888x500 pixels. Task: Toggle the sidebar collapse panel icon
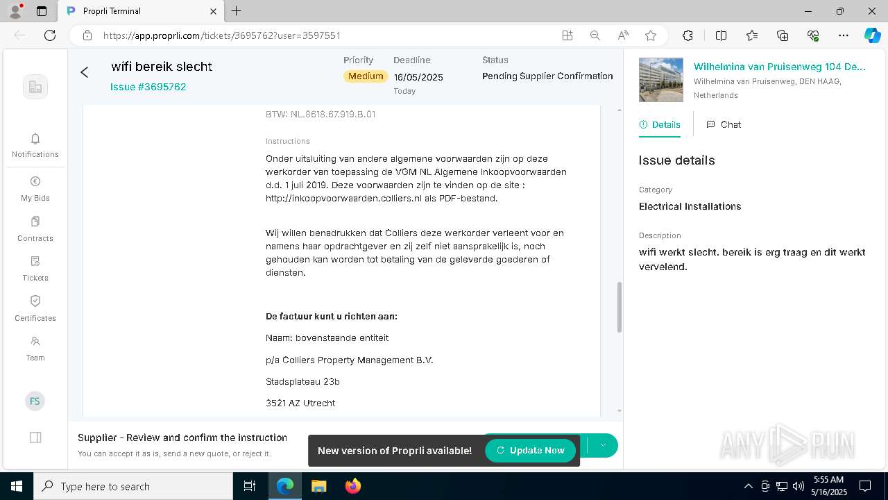click(35, 437)
